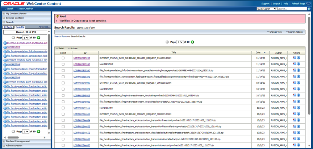Viewport: 313px width, 149px height.
Task: Show content info for UCMFA02844655 row
Action: click(299, 108)
